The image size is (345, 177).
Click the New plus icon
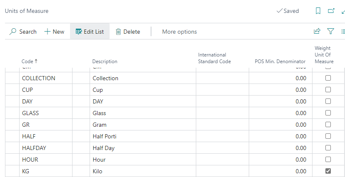[x=47, y=32]
